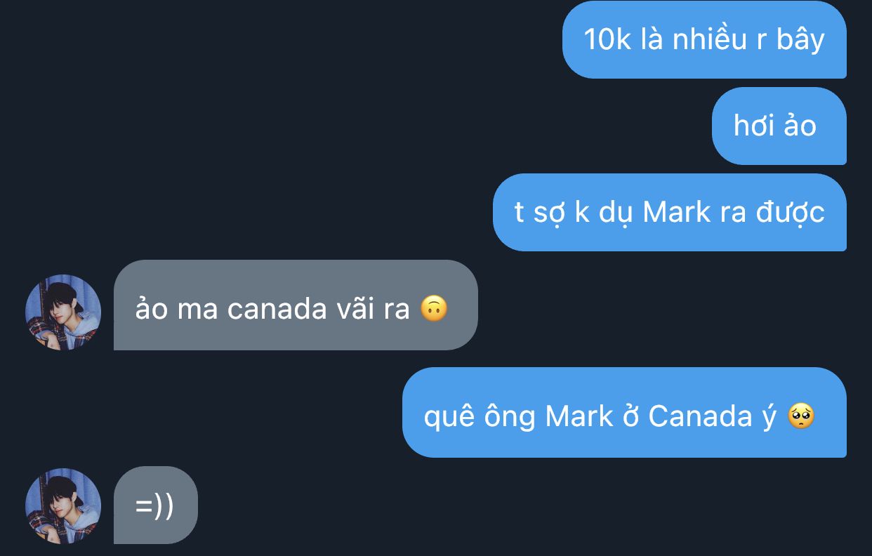Open sender avatar beside the "=))" message
The height and width of the screenshot is (556, 872).
tap(63, 506)
